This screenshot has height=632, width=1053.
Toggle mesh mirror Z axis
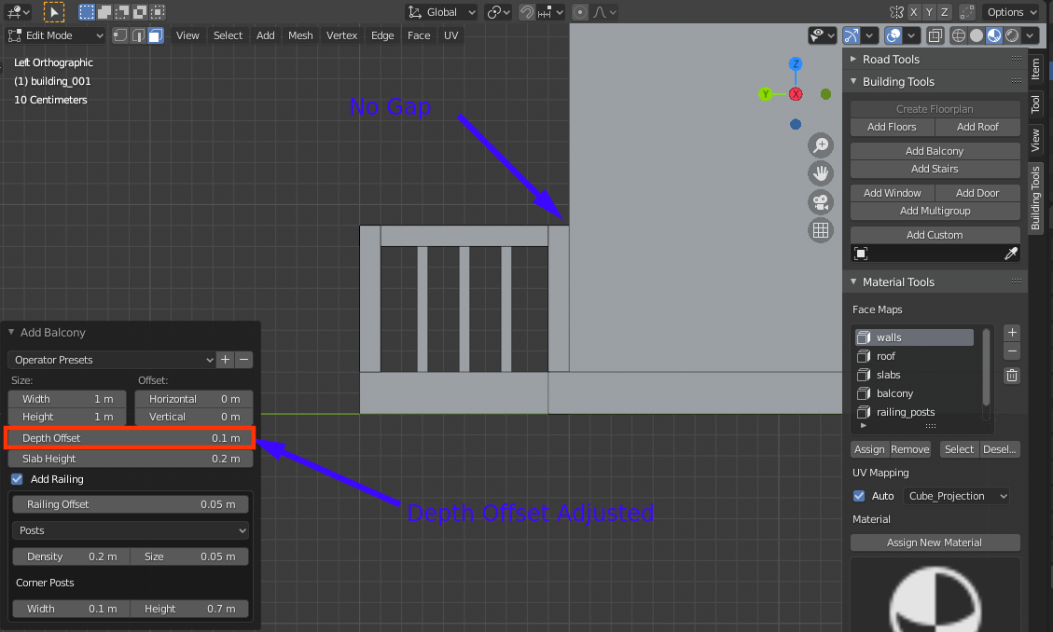944,12
